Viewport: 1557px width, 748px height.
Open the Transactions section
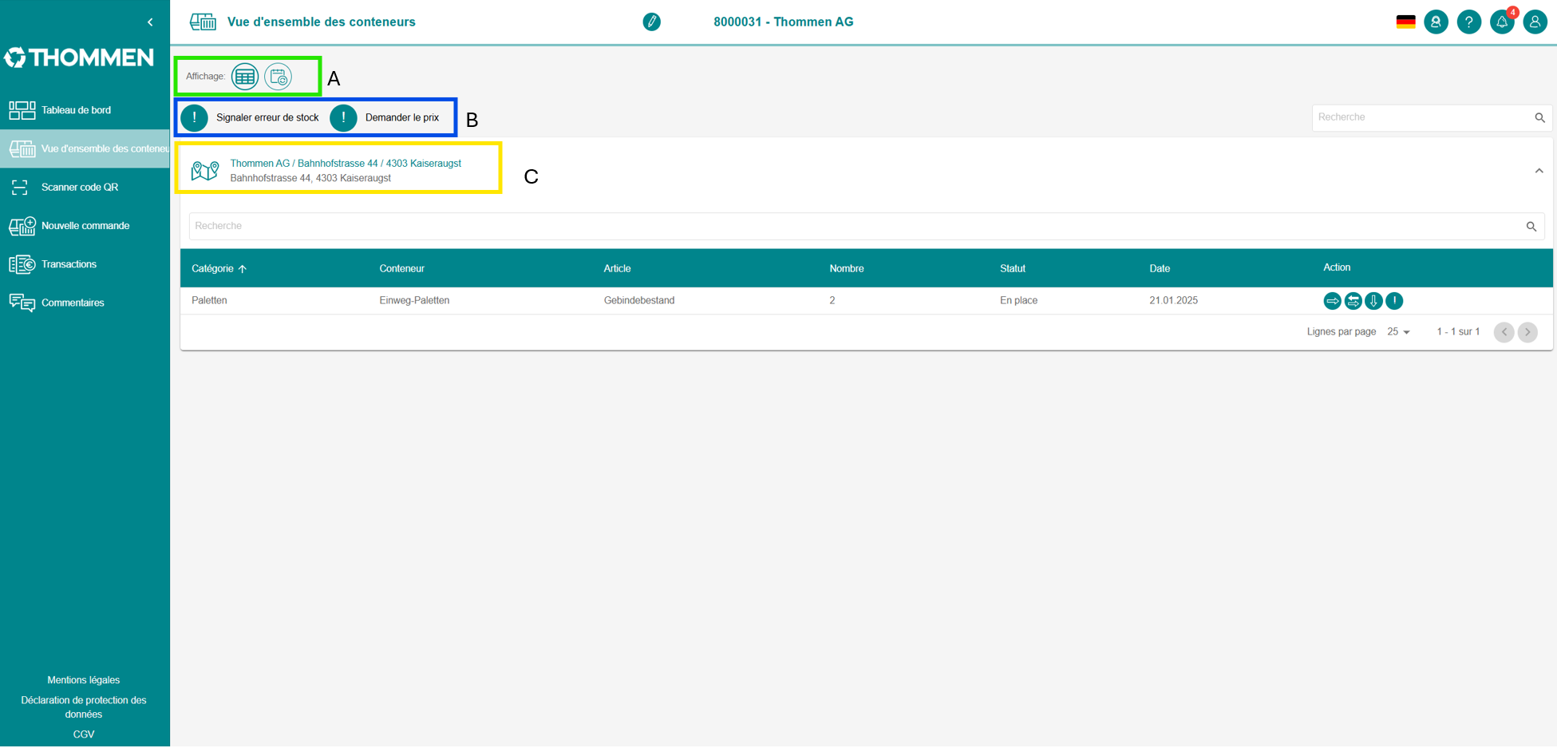(x=85, y=264)
